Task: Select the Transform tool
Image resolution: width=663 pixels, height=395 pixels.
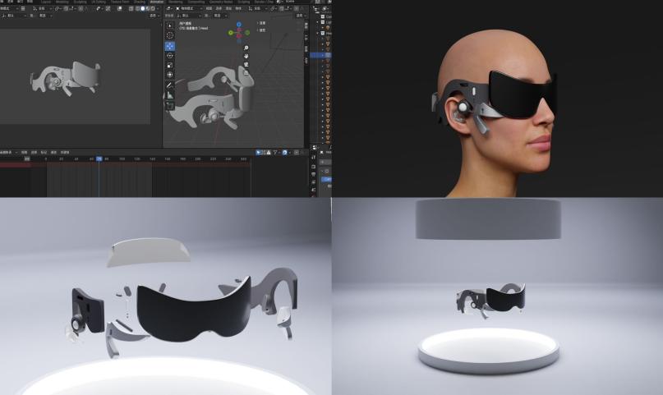Action: point(170,75)
